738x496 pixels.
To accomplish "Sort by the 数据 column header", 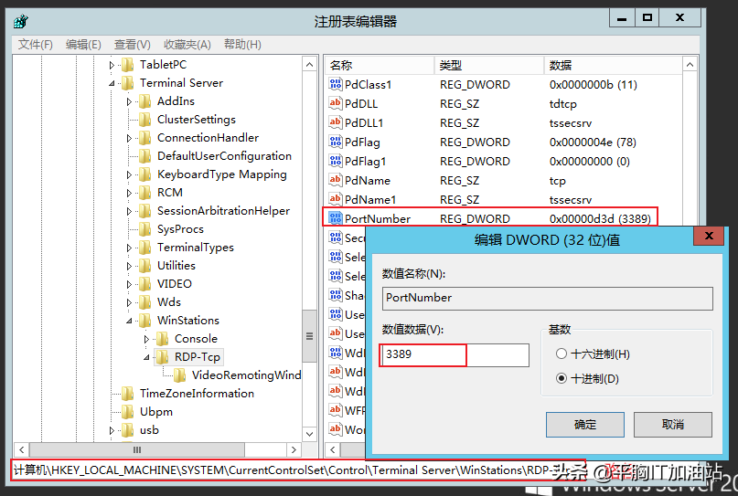I will pos(613,66).
